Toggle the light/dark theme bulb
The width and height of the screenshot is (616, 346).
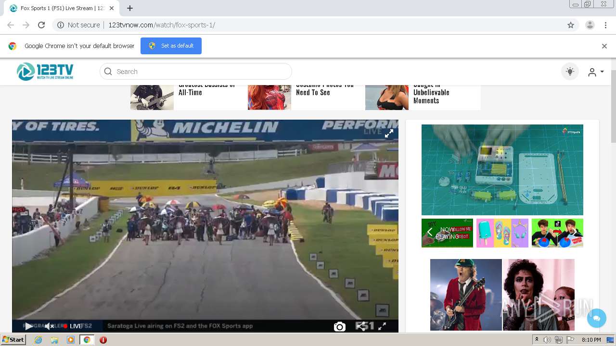click(570, 72)
